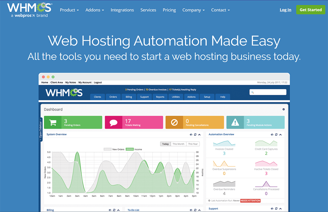Refresh the Automation Overview widget

tap(276, 134)
